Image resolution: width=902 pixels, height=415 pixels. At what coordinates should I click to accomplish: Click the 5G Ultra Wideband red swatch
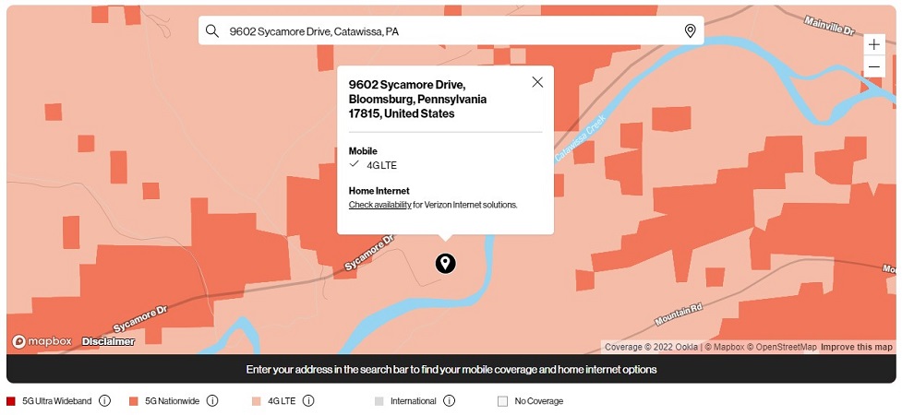[x=11, y=401]
